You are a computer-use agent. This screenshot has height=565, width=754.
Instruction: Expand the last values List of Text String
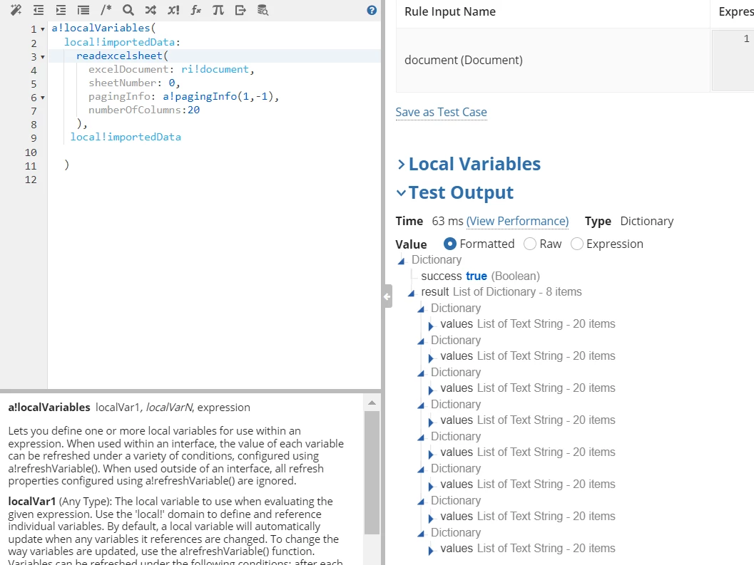click(x=431, y=550)
